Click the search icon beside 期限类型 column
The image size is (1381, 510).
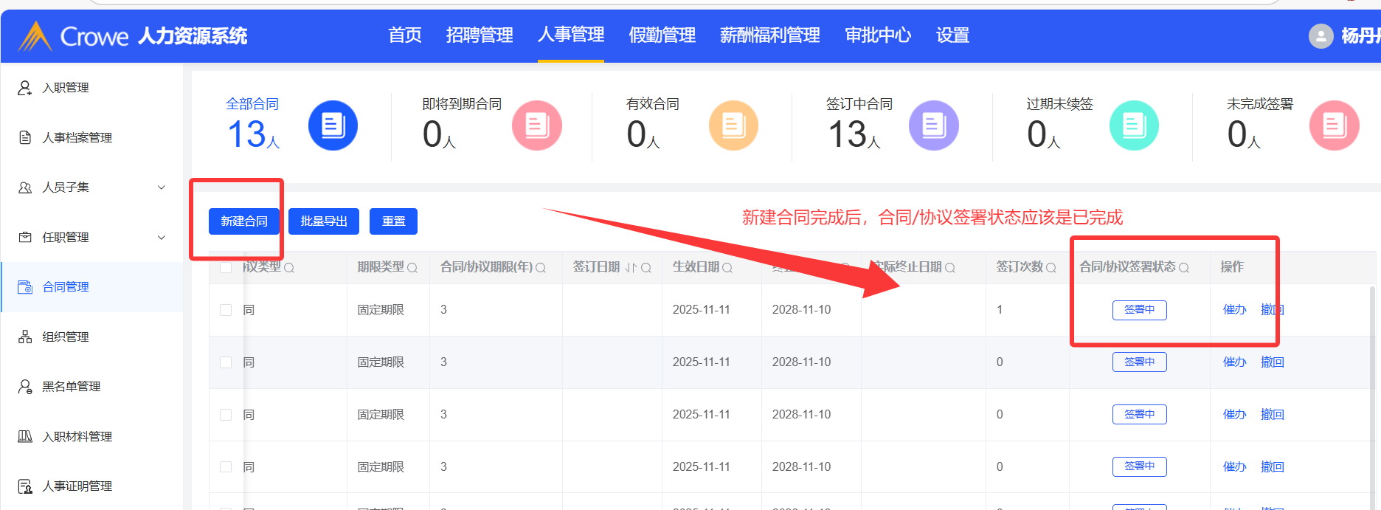(x=412, y=268)
